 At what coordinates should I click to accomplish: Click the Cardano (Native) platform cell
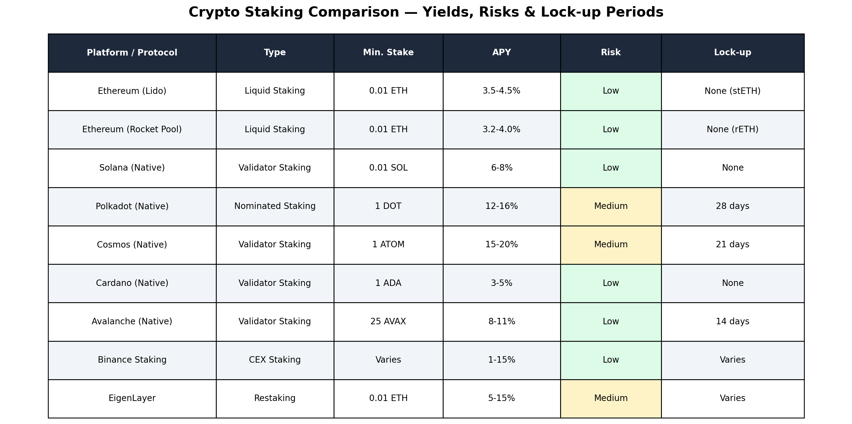[132, 283]
